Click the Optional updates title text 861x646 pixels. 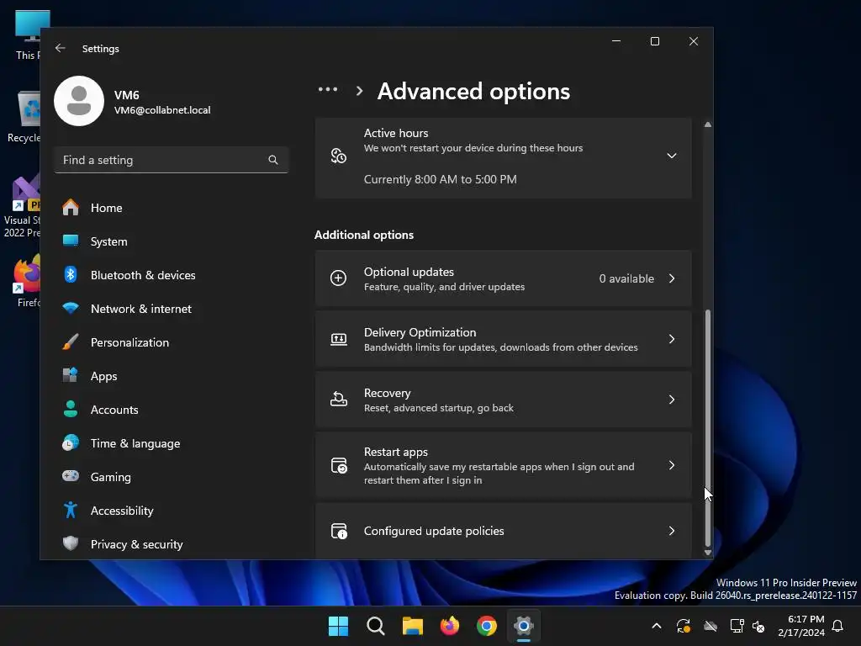(409, 272)
